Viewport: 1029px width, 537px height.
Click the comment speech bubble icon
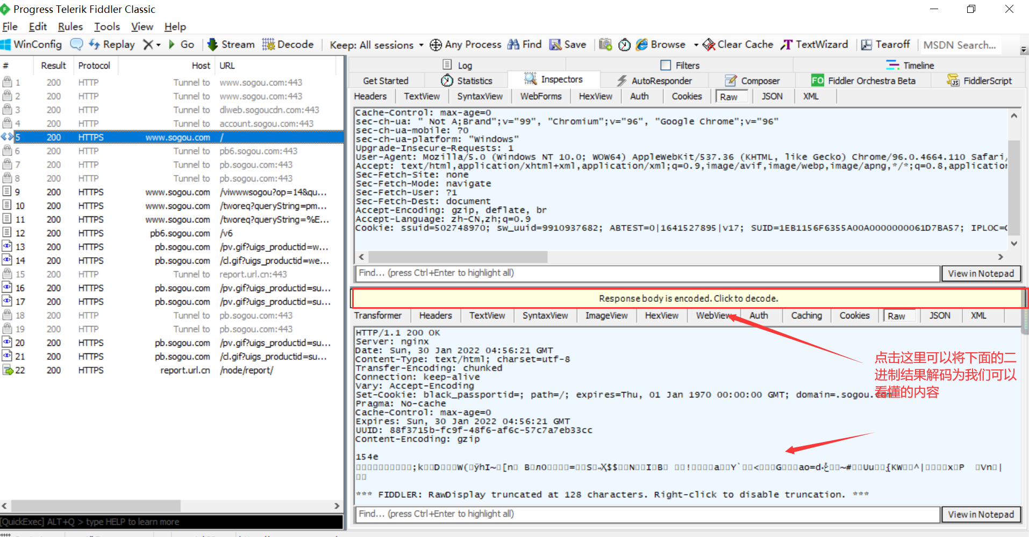[77, 45]
